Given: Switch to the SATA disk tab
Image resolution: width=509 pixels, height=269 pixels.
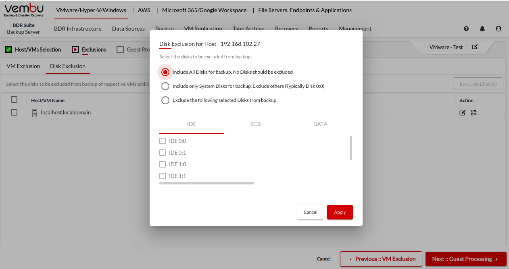Looking at the screenshot, I should click(x=320, y=124).
